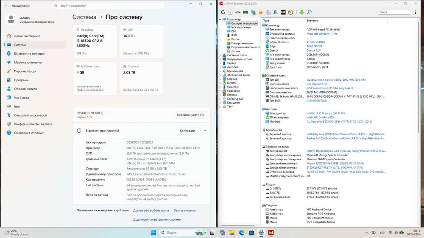Click the AIDA64 user silhouette toolbar icon
The width and height of the screenshot is (424, 238).
click(276, 12)
